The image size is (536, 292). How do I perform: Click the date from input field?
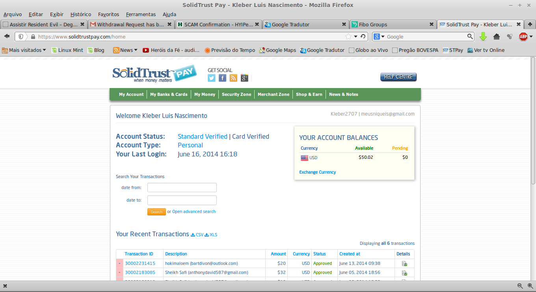tap(182, 187)
